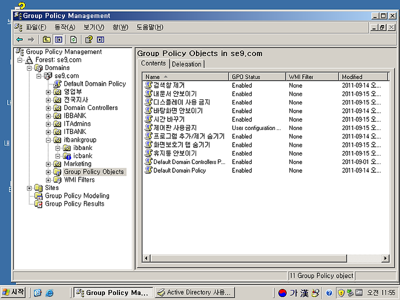Select the 전국지사 OU in tree
This screenshot has width=400, height=300.
point(76,100)
